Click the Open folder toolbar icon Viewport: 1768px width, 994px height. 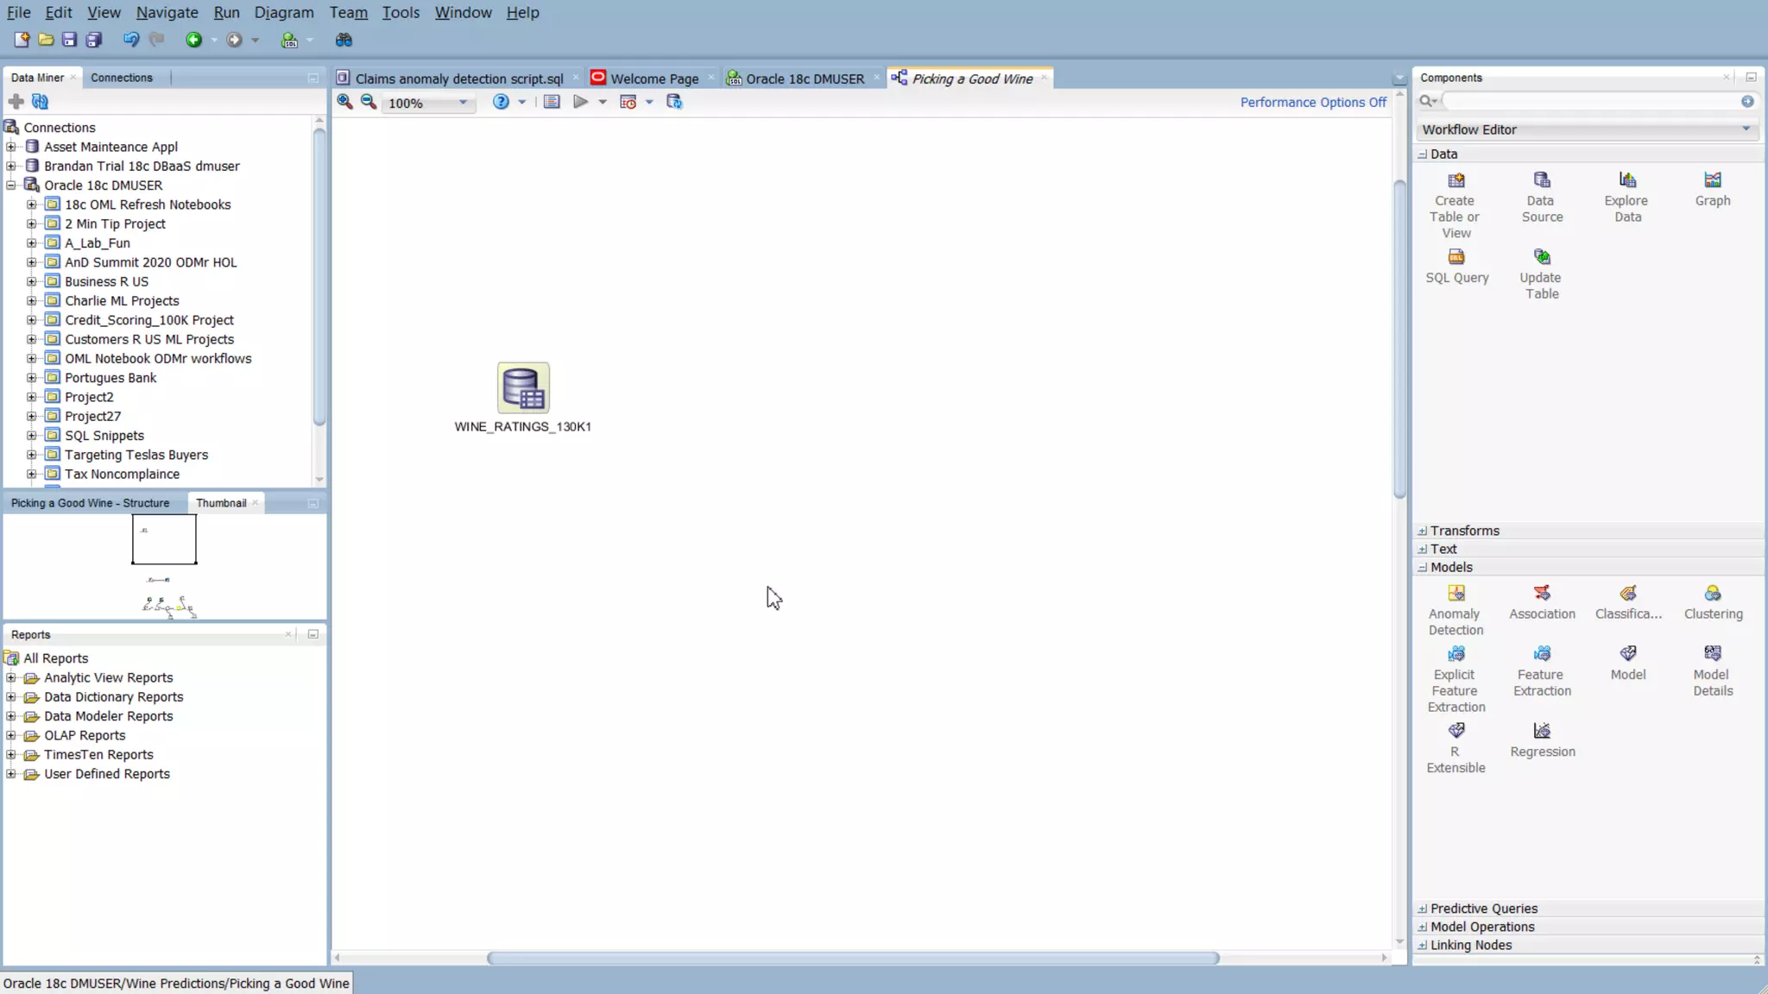click(x=46, y=40)
